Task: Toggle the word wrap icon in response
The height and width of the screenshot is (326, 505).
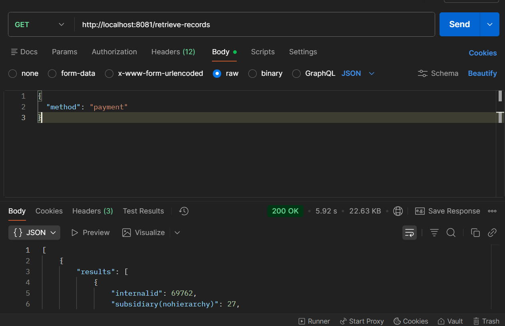Action: click(409, 233)
